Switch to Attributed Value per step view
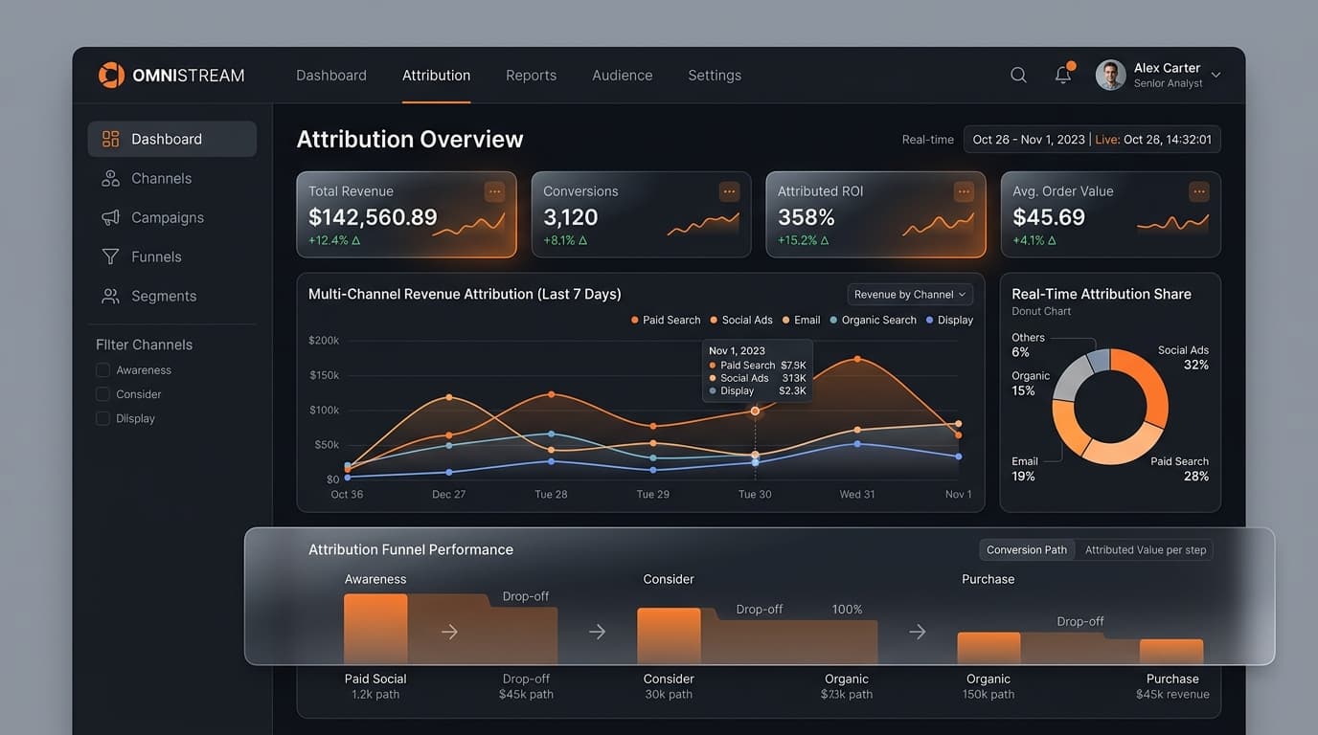 tap(1145, 549)
